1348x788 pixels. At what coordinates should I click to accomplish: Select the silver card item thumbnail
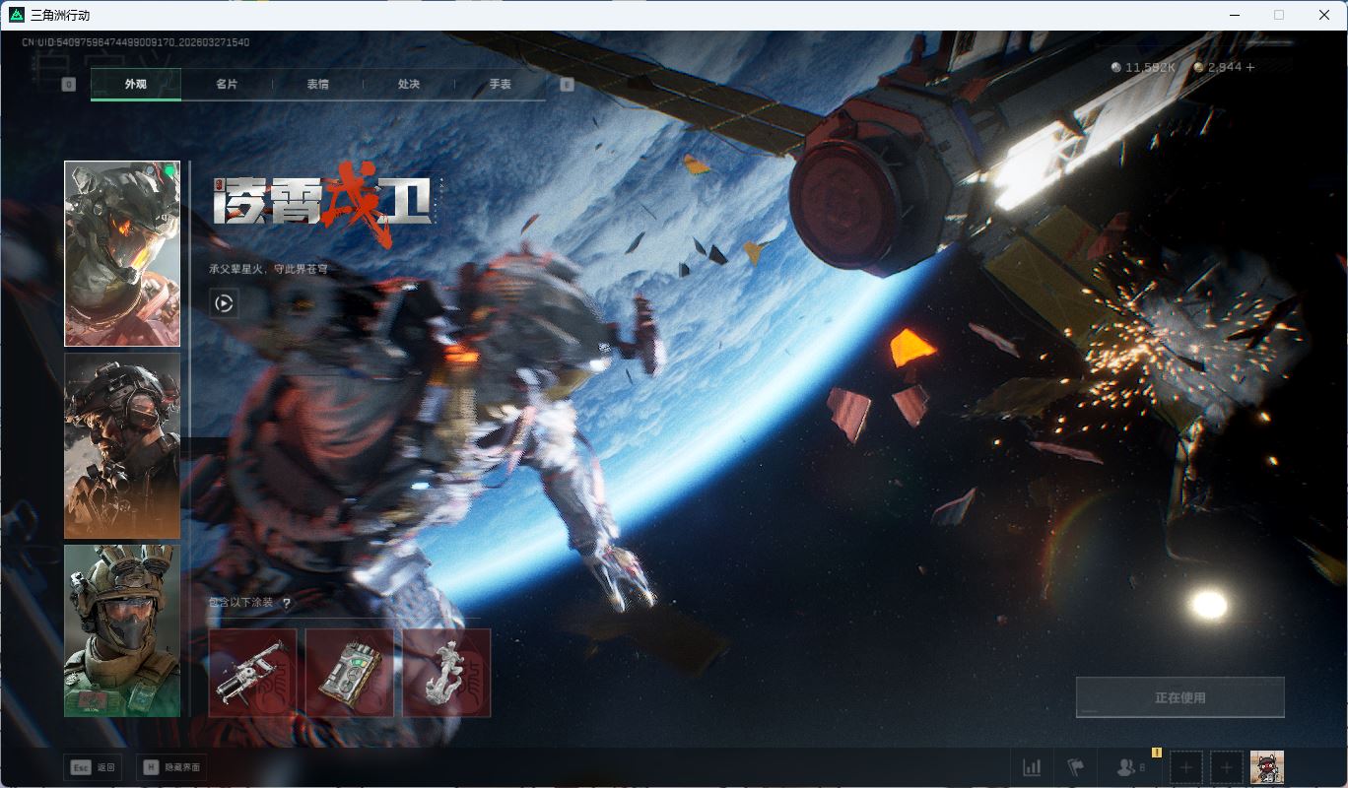coord(350,673)
